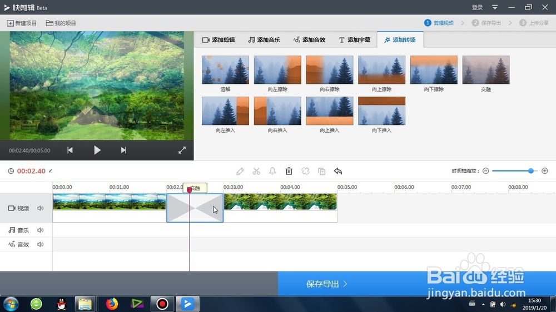This screenshot has height=312, width=556.
Task: Choose the 向下擦除 transition
Action: coord(434,70)
